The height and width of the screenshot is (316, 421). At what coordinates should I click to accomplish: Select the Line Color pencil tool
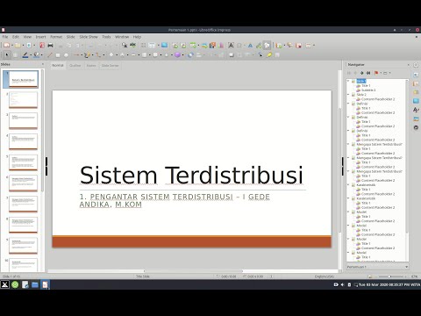pyautogui.click(x=25, y=54)
